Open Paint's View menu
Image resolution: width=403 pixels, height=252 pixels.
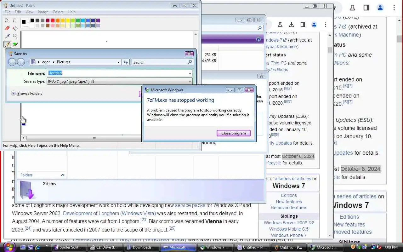click(x=29, y=12)
